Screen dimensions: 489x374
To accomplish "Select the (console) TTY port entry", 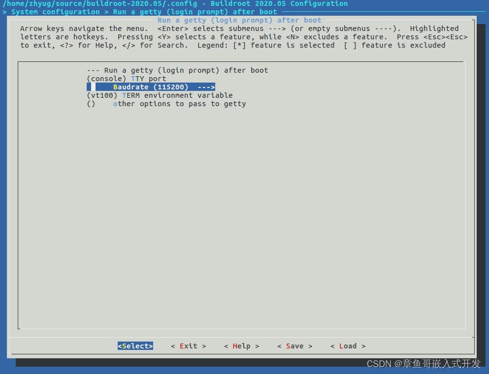I will pos(126,79).
